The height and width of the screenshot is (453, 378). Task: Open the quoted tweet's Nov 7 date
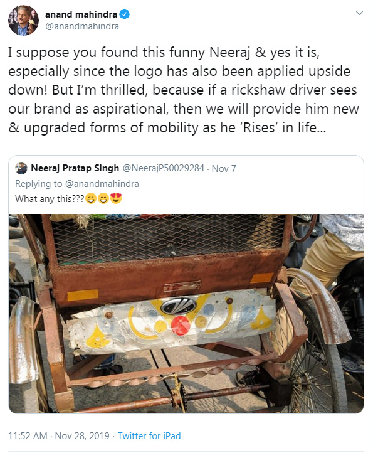223,168
